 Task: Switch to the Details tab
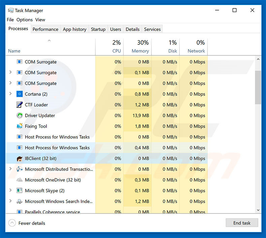[132, 29]
